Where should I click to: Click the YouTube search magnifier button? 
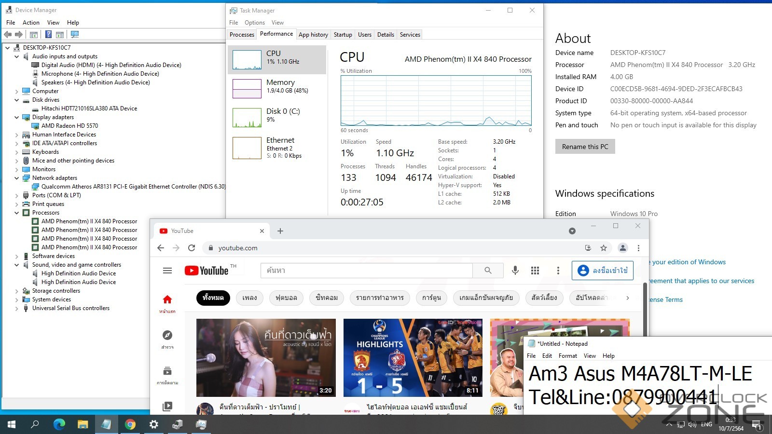tap(488, 271)
